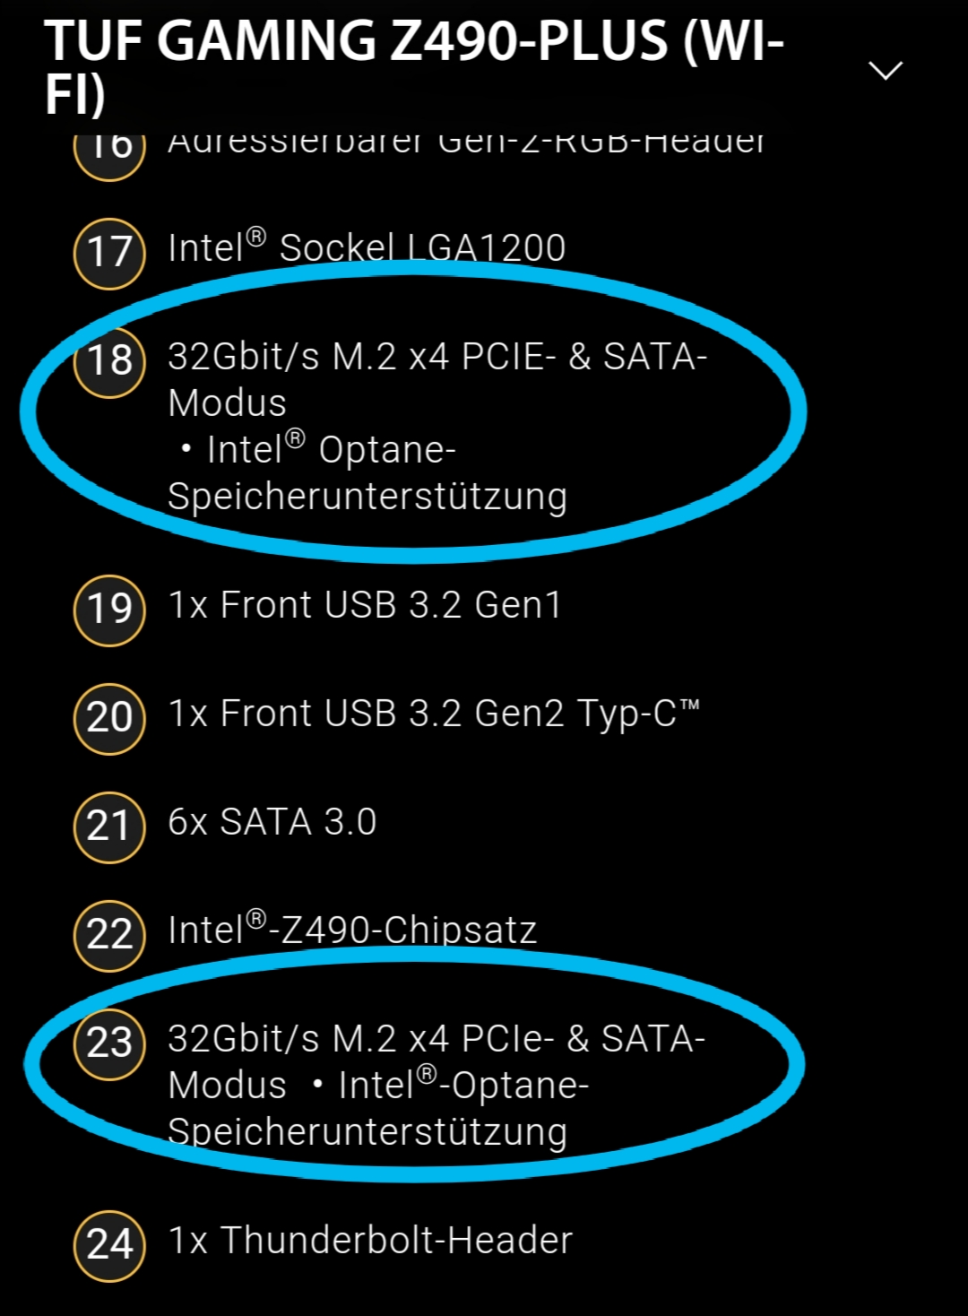Viewport: 968px width, 1316px height.
Task: Click marker 24 beside Thunderbolt-Header
Action: pos(108,1242)
